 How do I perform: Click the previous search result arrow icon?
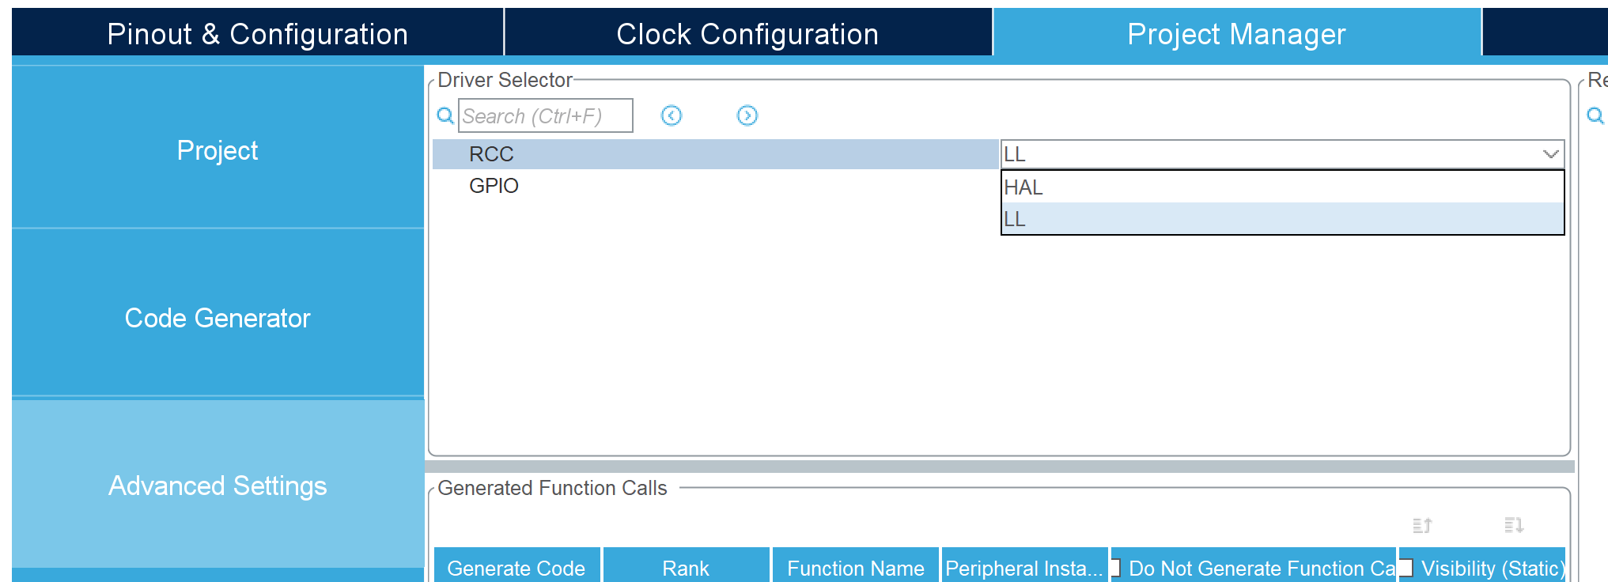click(672, 116)
